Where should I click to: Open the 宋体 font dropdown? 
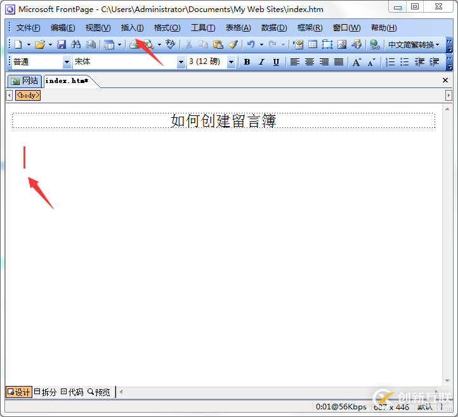pyautogui.click(x=181, y=62)
